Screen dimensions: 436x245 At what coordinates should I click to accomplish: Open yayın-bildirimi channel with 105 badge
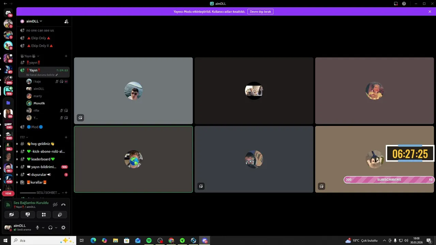click(x=44, y=167)
